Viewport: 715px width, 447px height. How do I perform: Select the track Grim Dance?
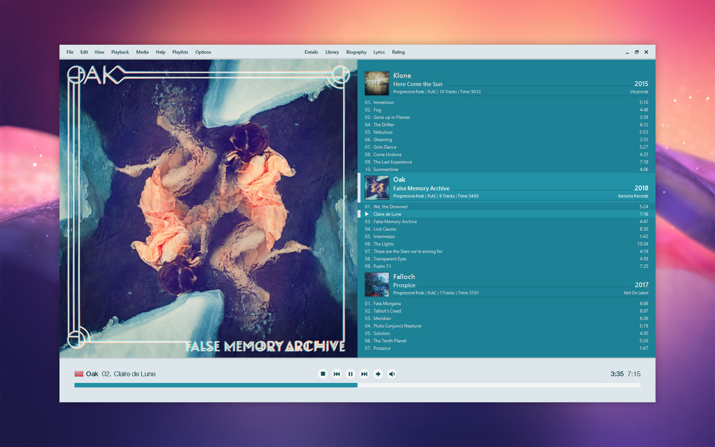coord(506,147)
